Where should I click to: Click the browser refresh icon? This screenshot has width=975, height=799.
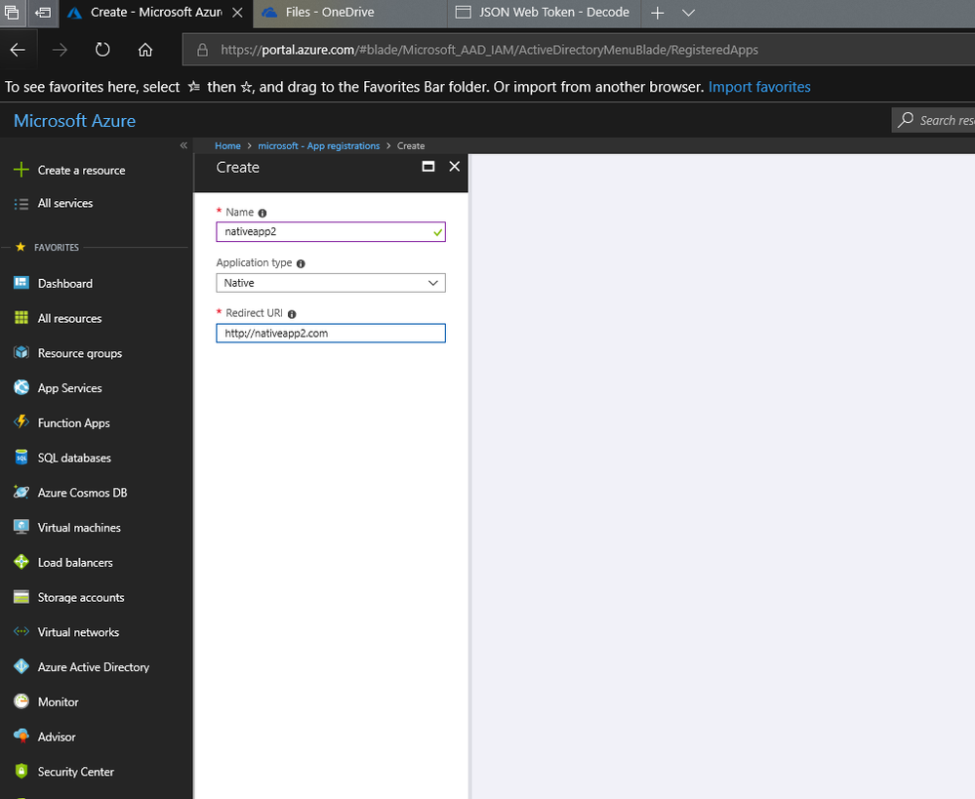click(102, 50)
